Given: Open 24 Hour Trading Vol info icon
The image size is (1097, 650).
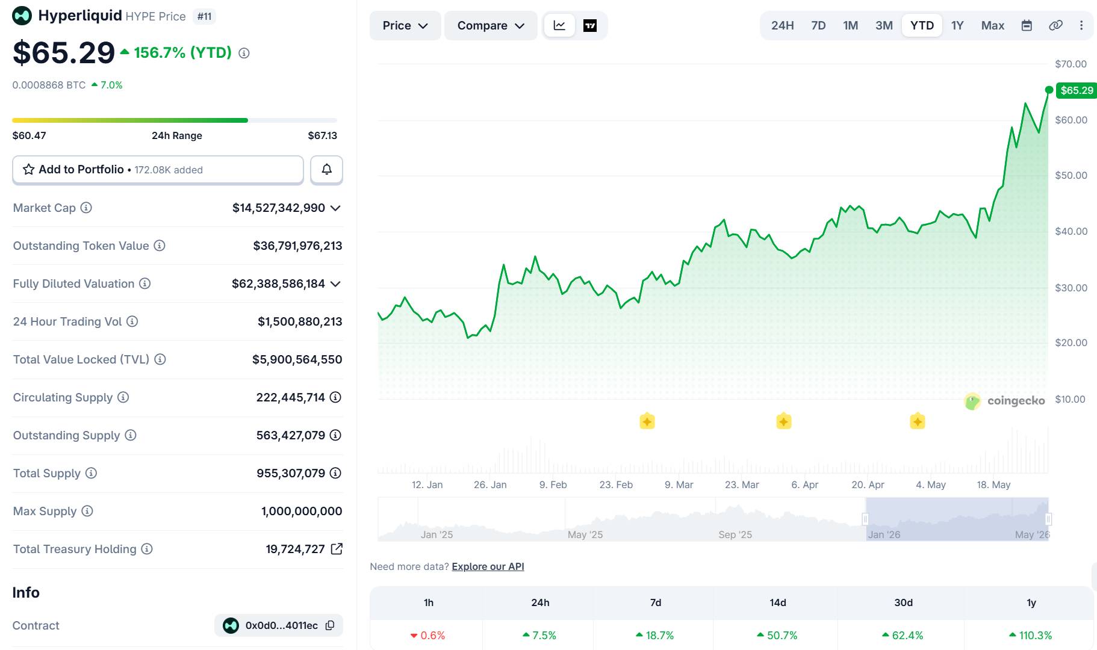Looking at the screenshot, I should point(132,321).
